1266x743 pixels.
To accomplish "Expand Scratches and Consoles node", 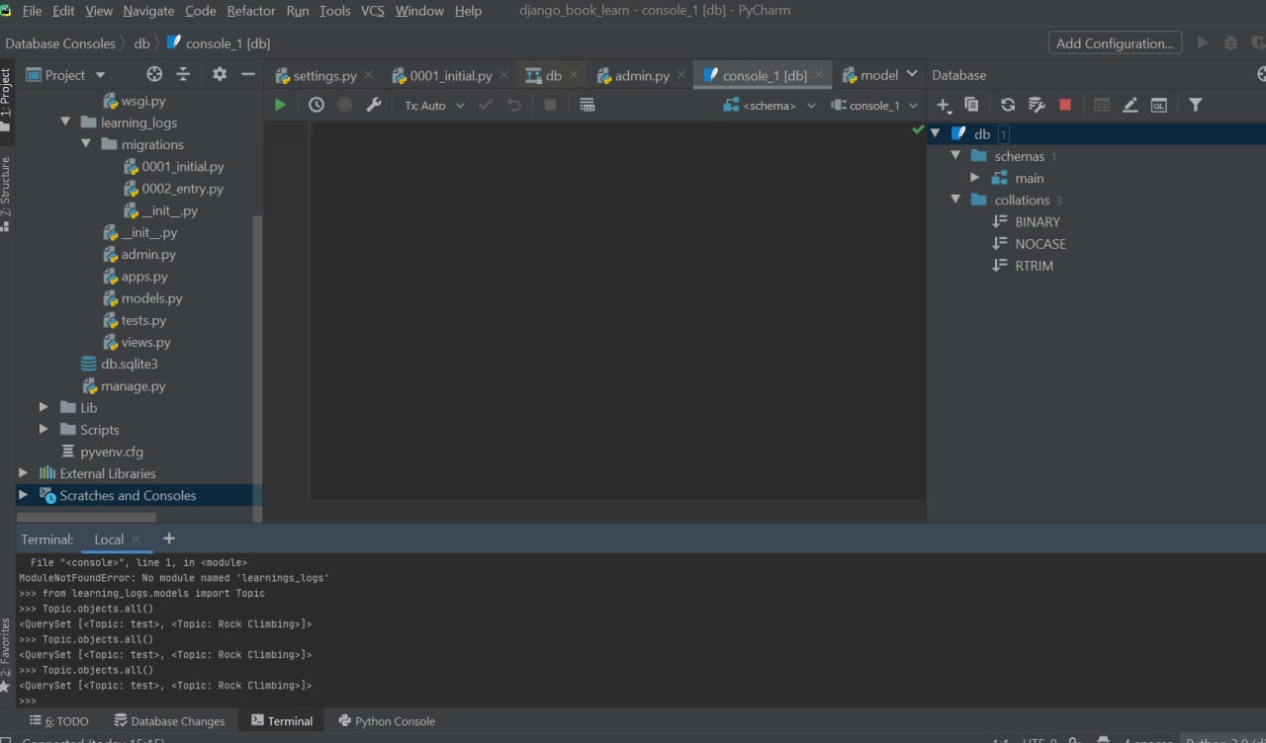I will (x=24, y=495).
